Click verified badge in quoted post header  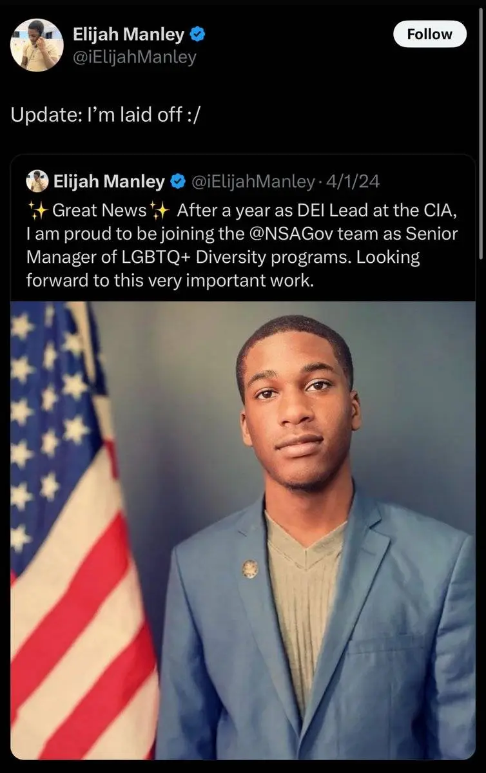pyautogui.click(x=177, y=182)
